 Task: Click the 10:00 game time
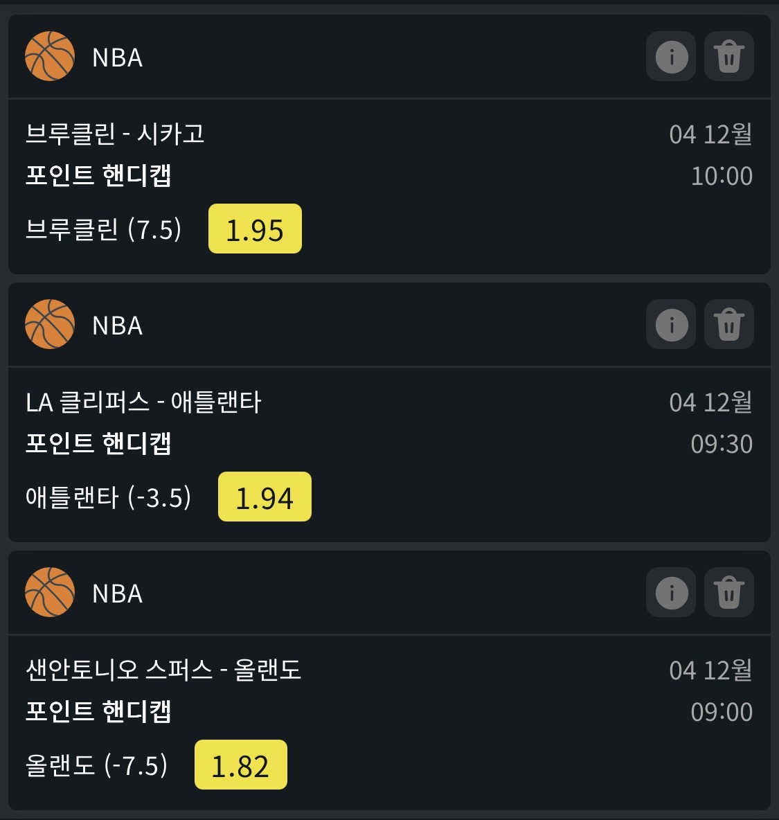(722, 176)
